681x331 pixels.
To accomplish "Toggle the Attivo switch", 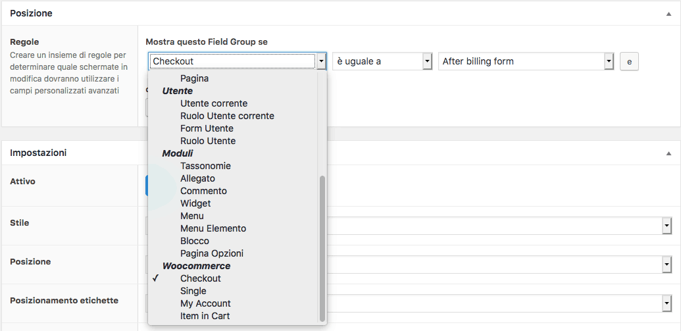I will pyautogui.click(x=147, y=186).
